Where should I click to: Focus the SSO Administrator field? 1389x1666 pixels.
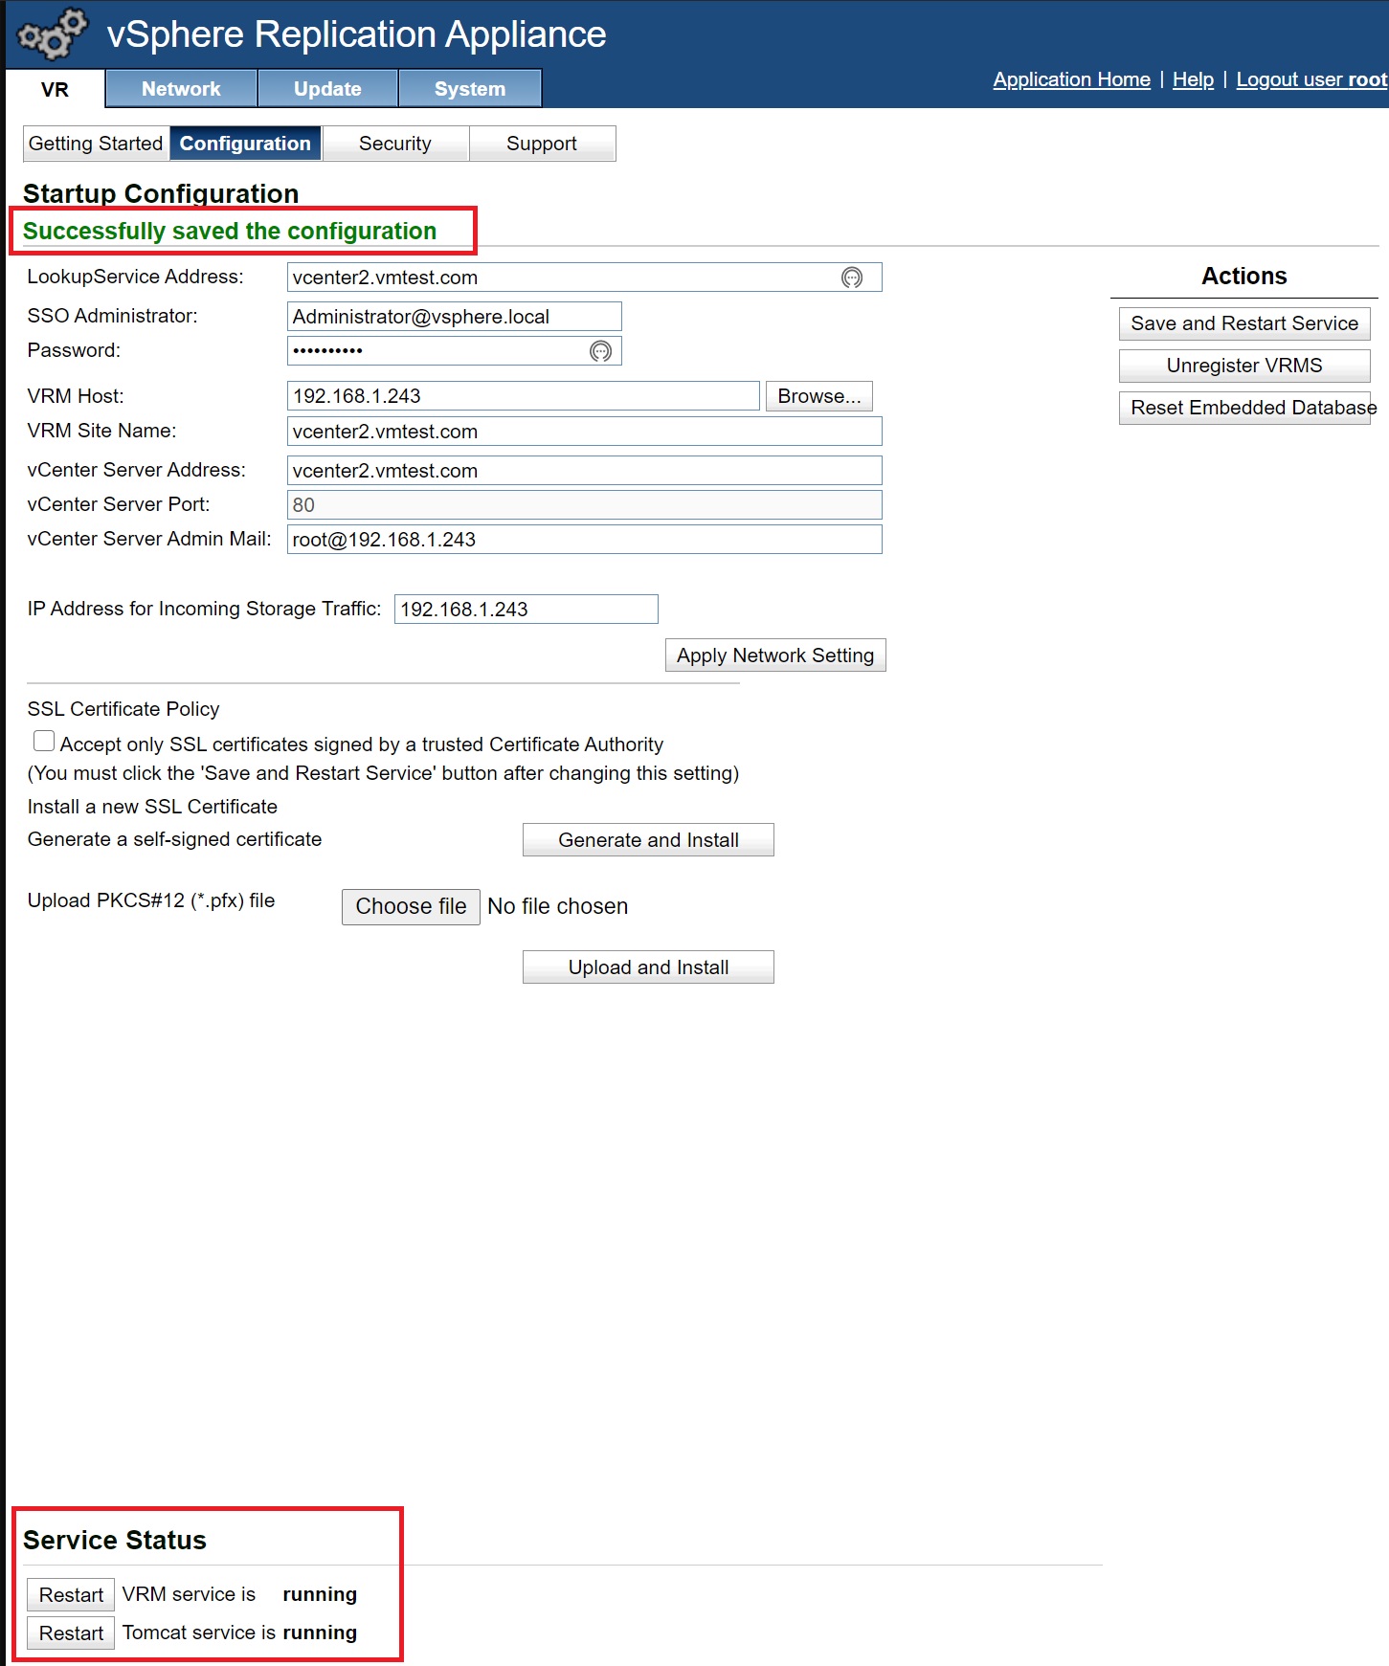(x=455, y=317)
